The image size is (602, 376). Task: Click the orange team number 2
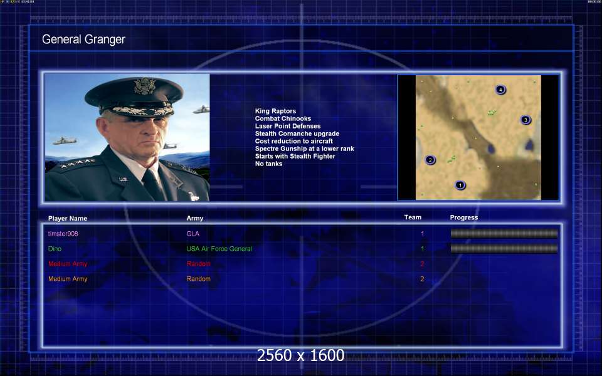tap(422, 279)
